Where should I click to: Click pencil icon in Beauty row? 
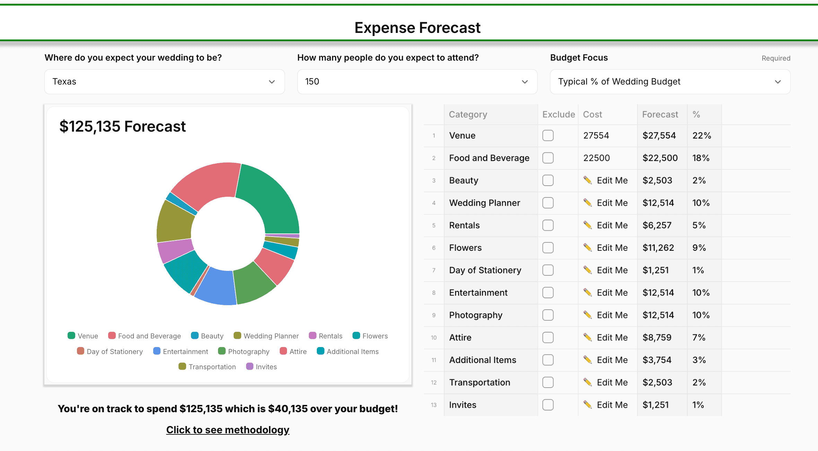[588, 180]
